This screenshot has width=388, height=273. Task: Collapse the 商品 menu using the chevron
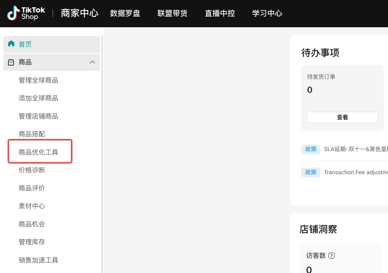pos(92,62)
